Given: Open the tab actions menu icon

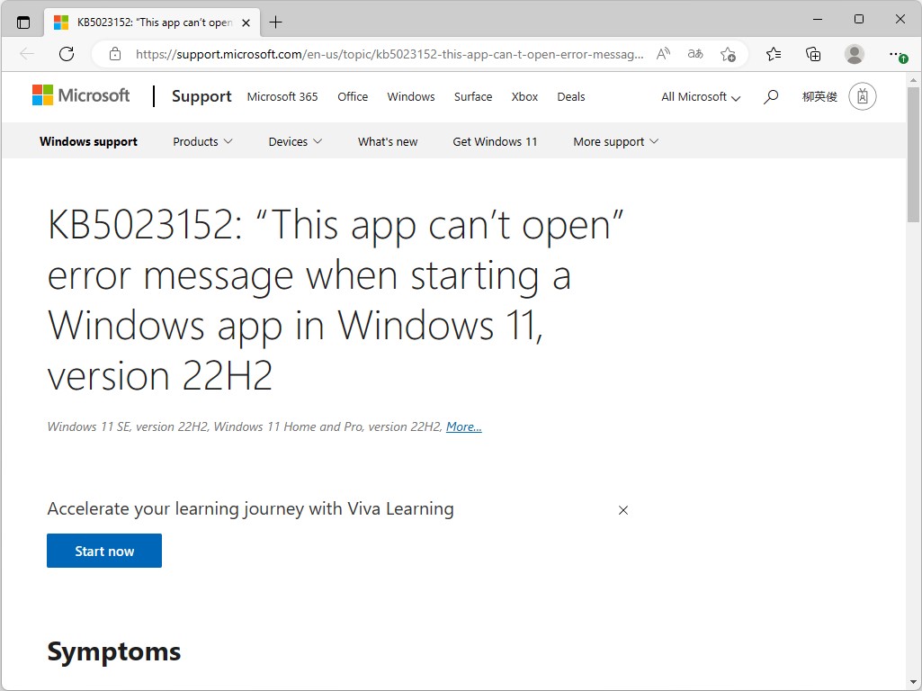Looking at the screenshot, I should pos(23,22).
